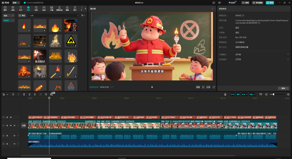Image resolution: width=292 pixels, height=159 pixels.
Task: Toggle lock on the main video track
Action: tap(7, 125)
